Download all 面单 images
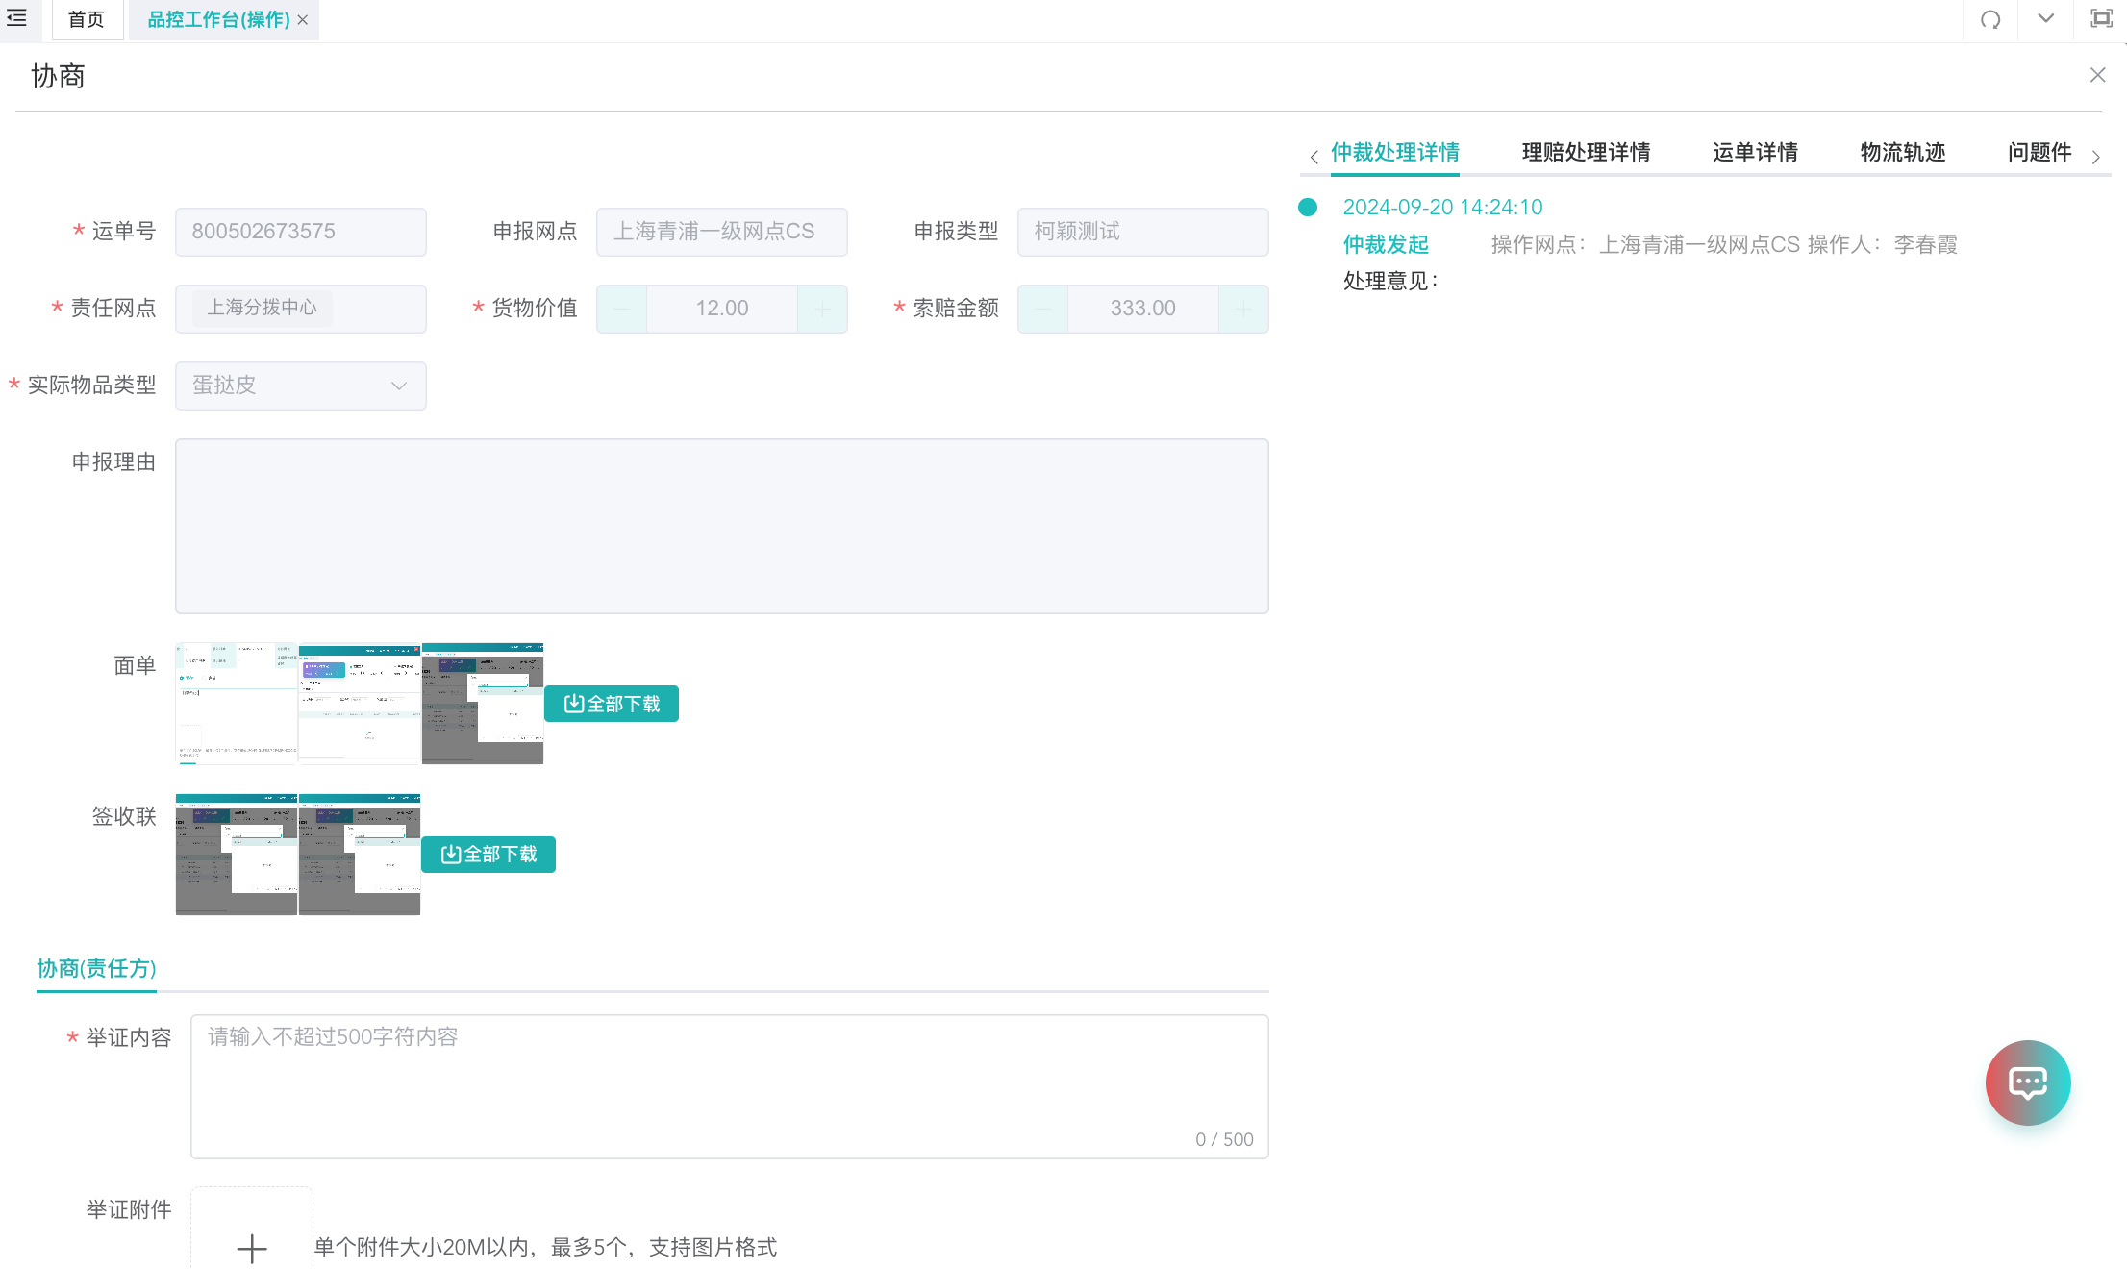 tap(612, 704)
